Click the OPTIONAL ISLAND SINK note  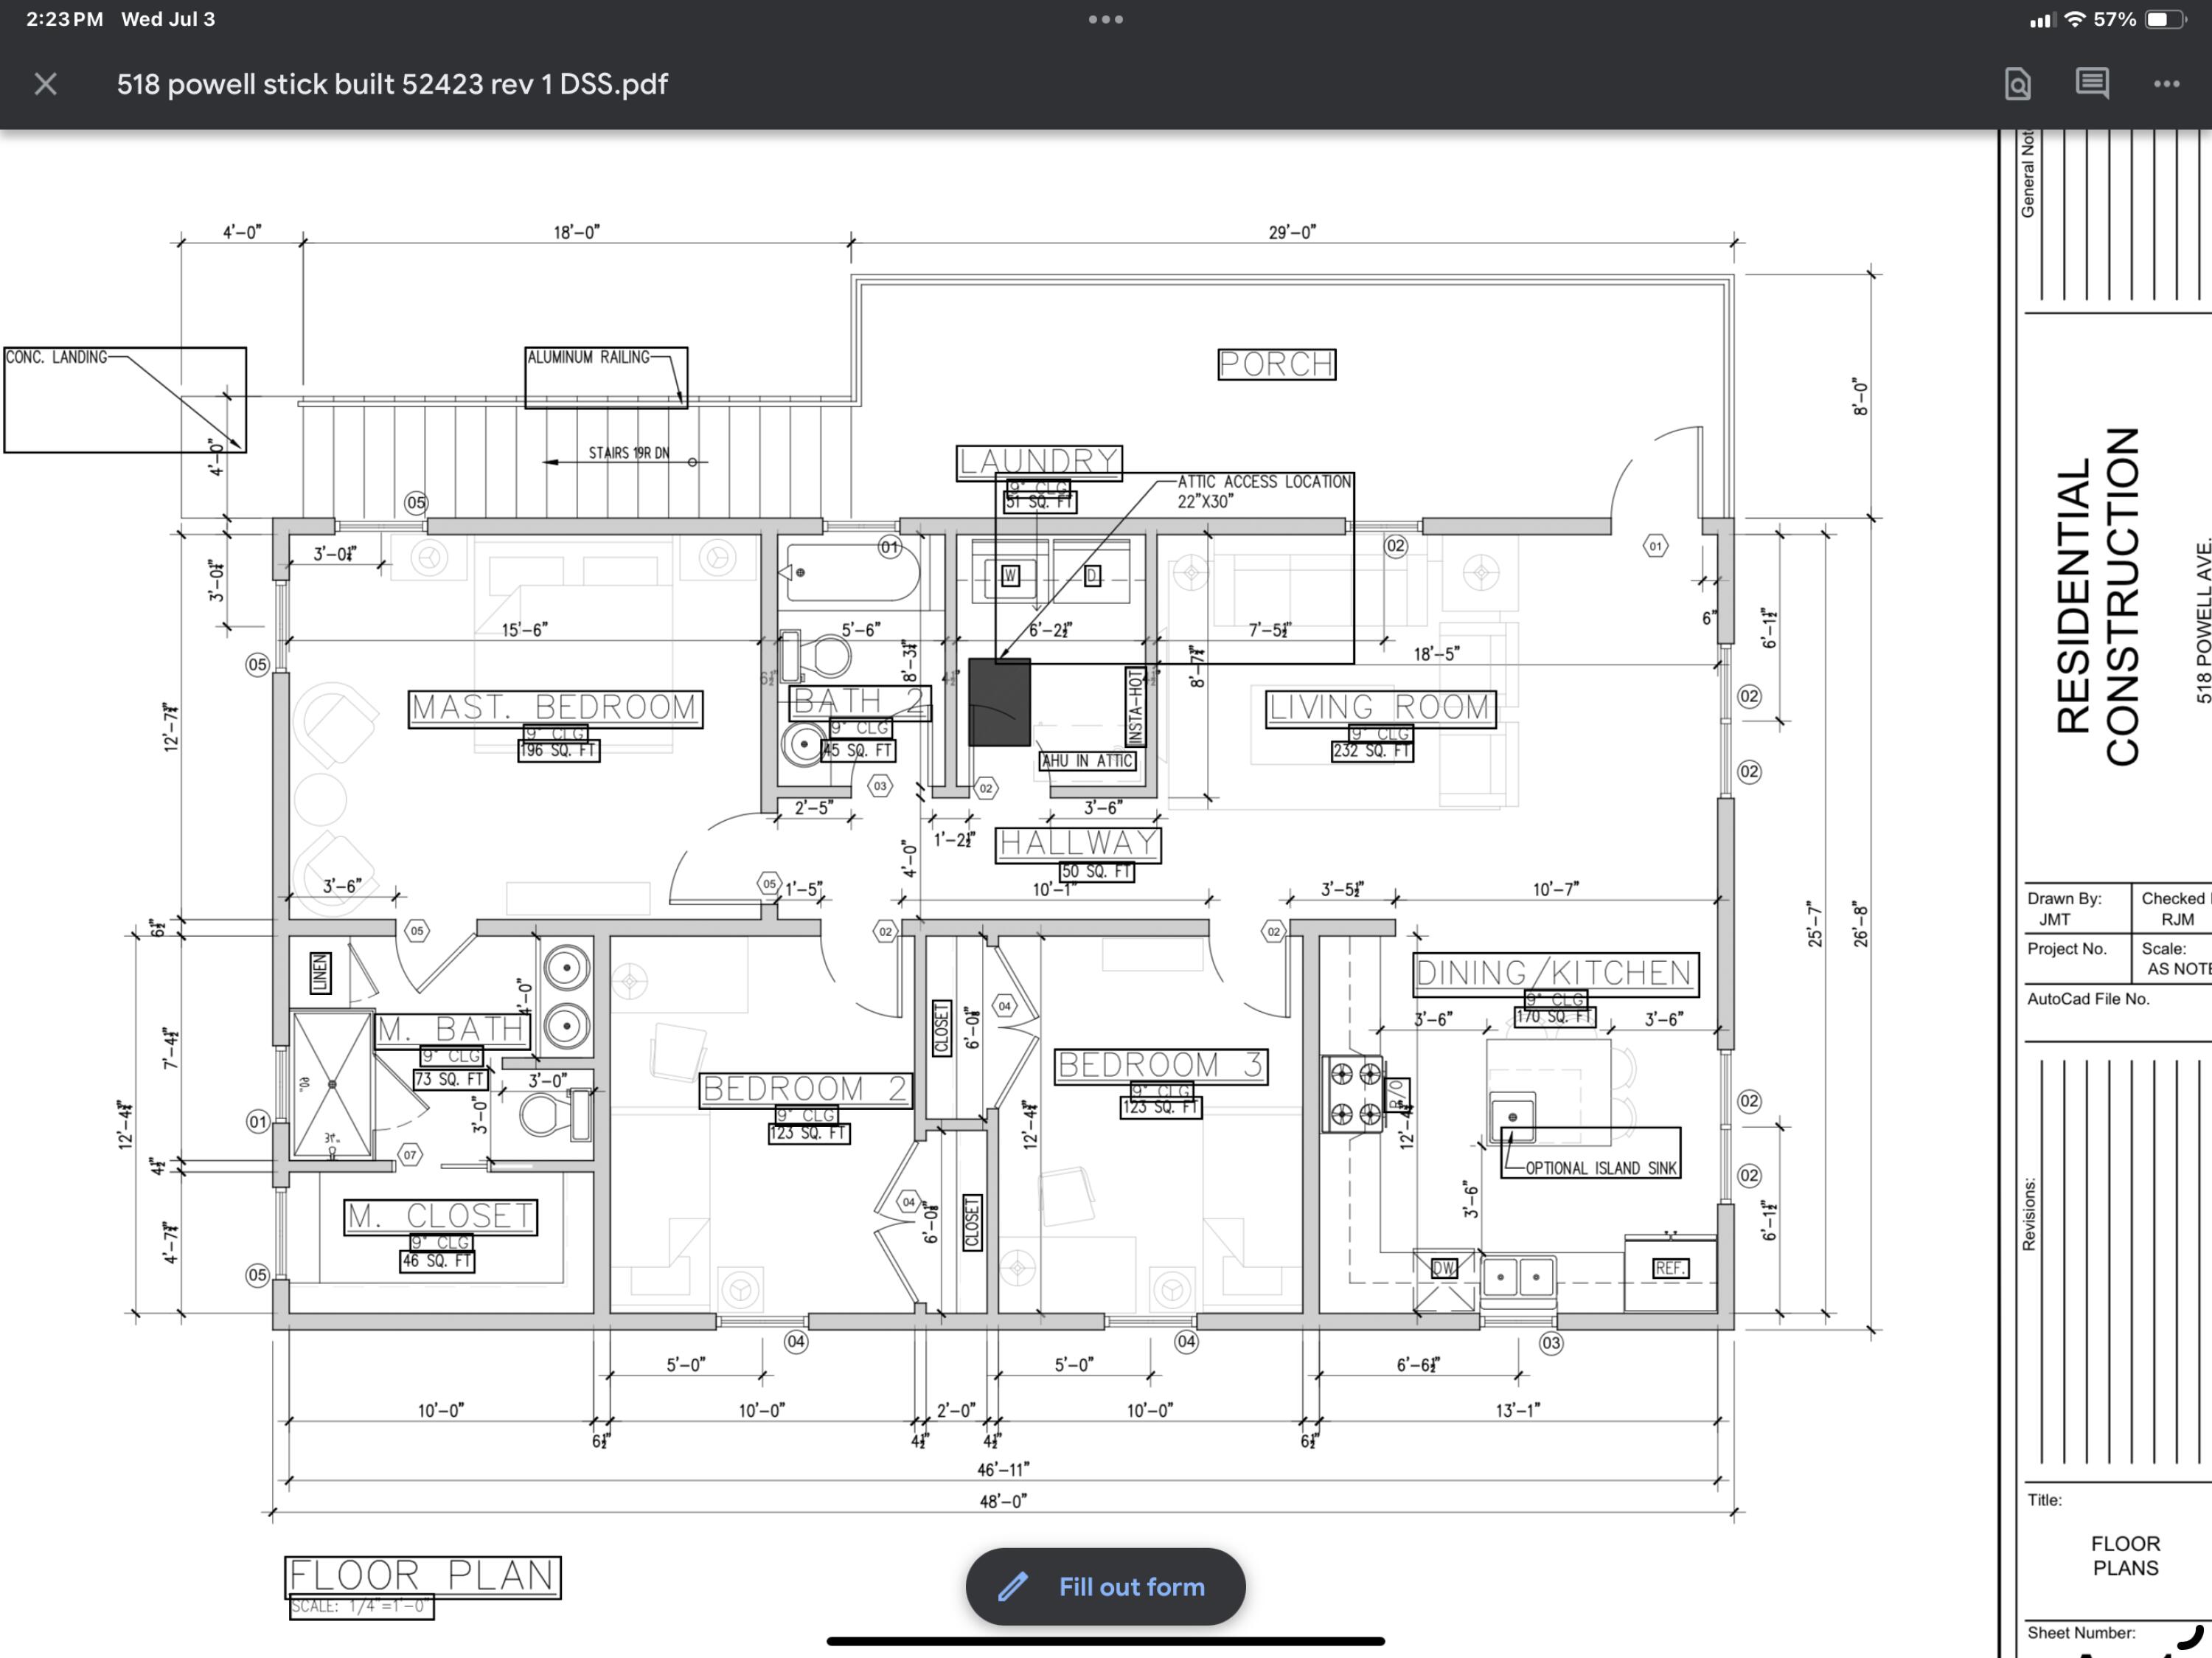pyautogui.click(x=1600, y=1168)
